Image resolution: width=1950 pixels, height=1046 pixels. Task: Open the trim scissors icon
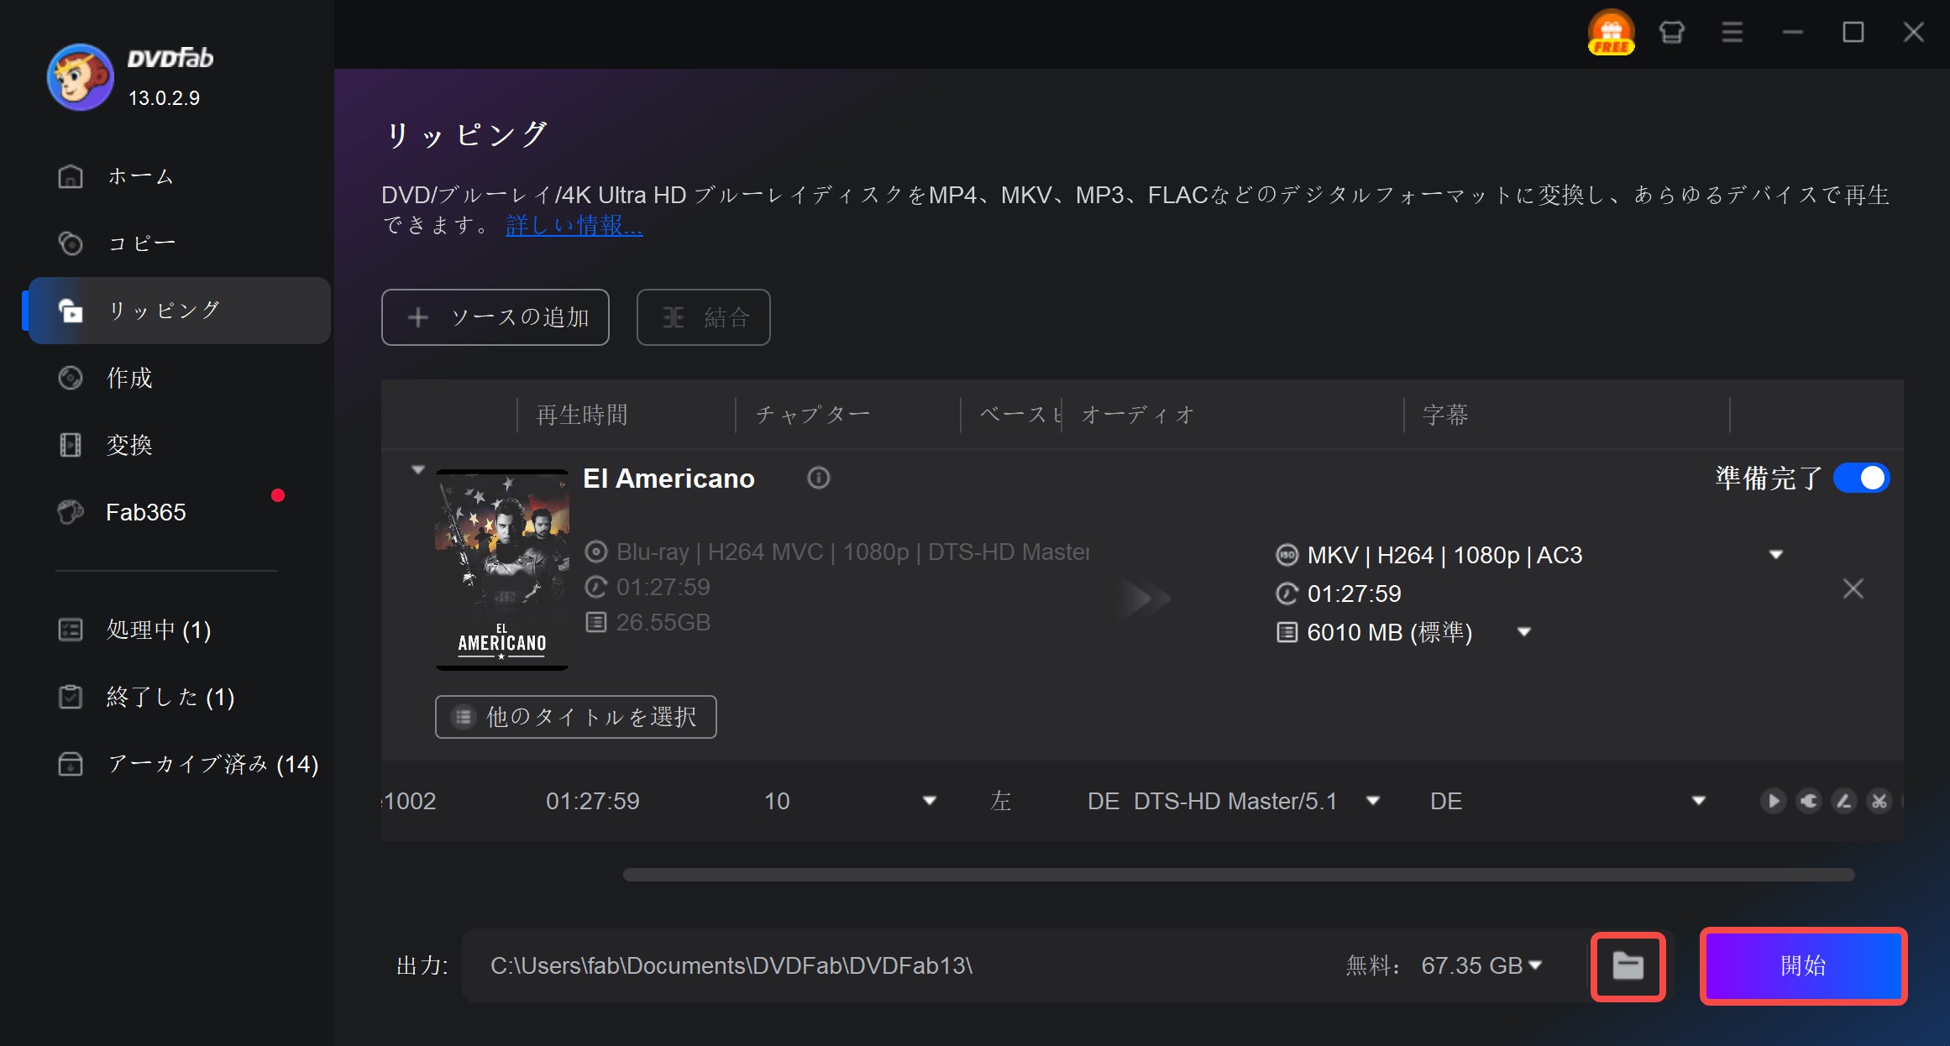coord(1879,801)
